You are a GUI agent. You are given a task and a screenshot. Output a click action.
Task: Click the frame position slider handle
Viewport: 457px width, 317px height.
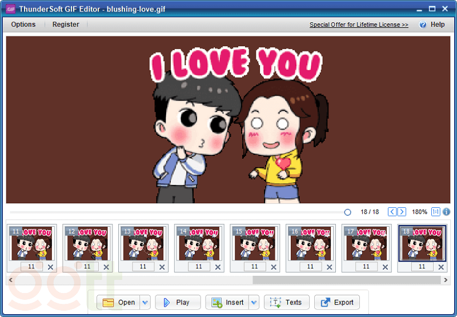(347, 212)
